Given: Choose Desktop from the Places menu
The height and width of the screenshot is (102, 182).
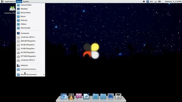Looking at the screenshot, I should coord(30,9).
